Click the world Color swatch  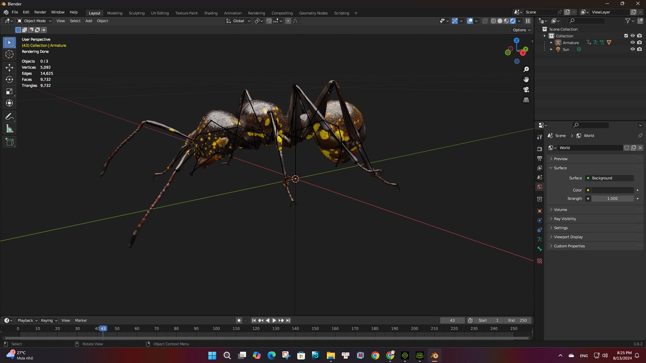[x=612, y=190]
